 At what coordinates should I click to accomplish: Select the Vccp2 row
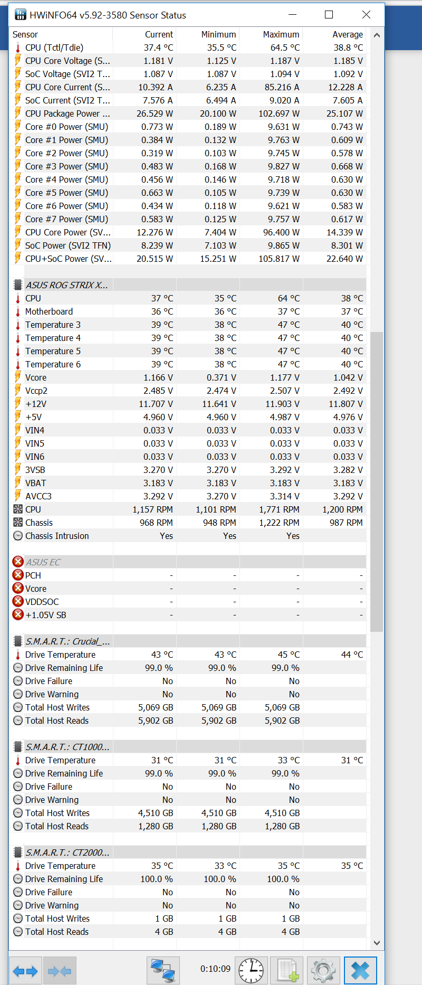click(188, 391)
